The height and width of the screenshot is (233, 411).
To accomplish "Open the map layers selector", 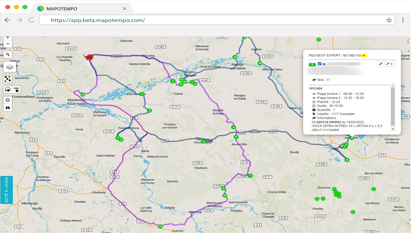I will (x=9, y=67).
